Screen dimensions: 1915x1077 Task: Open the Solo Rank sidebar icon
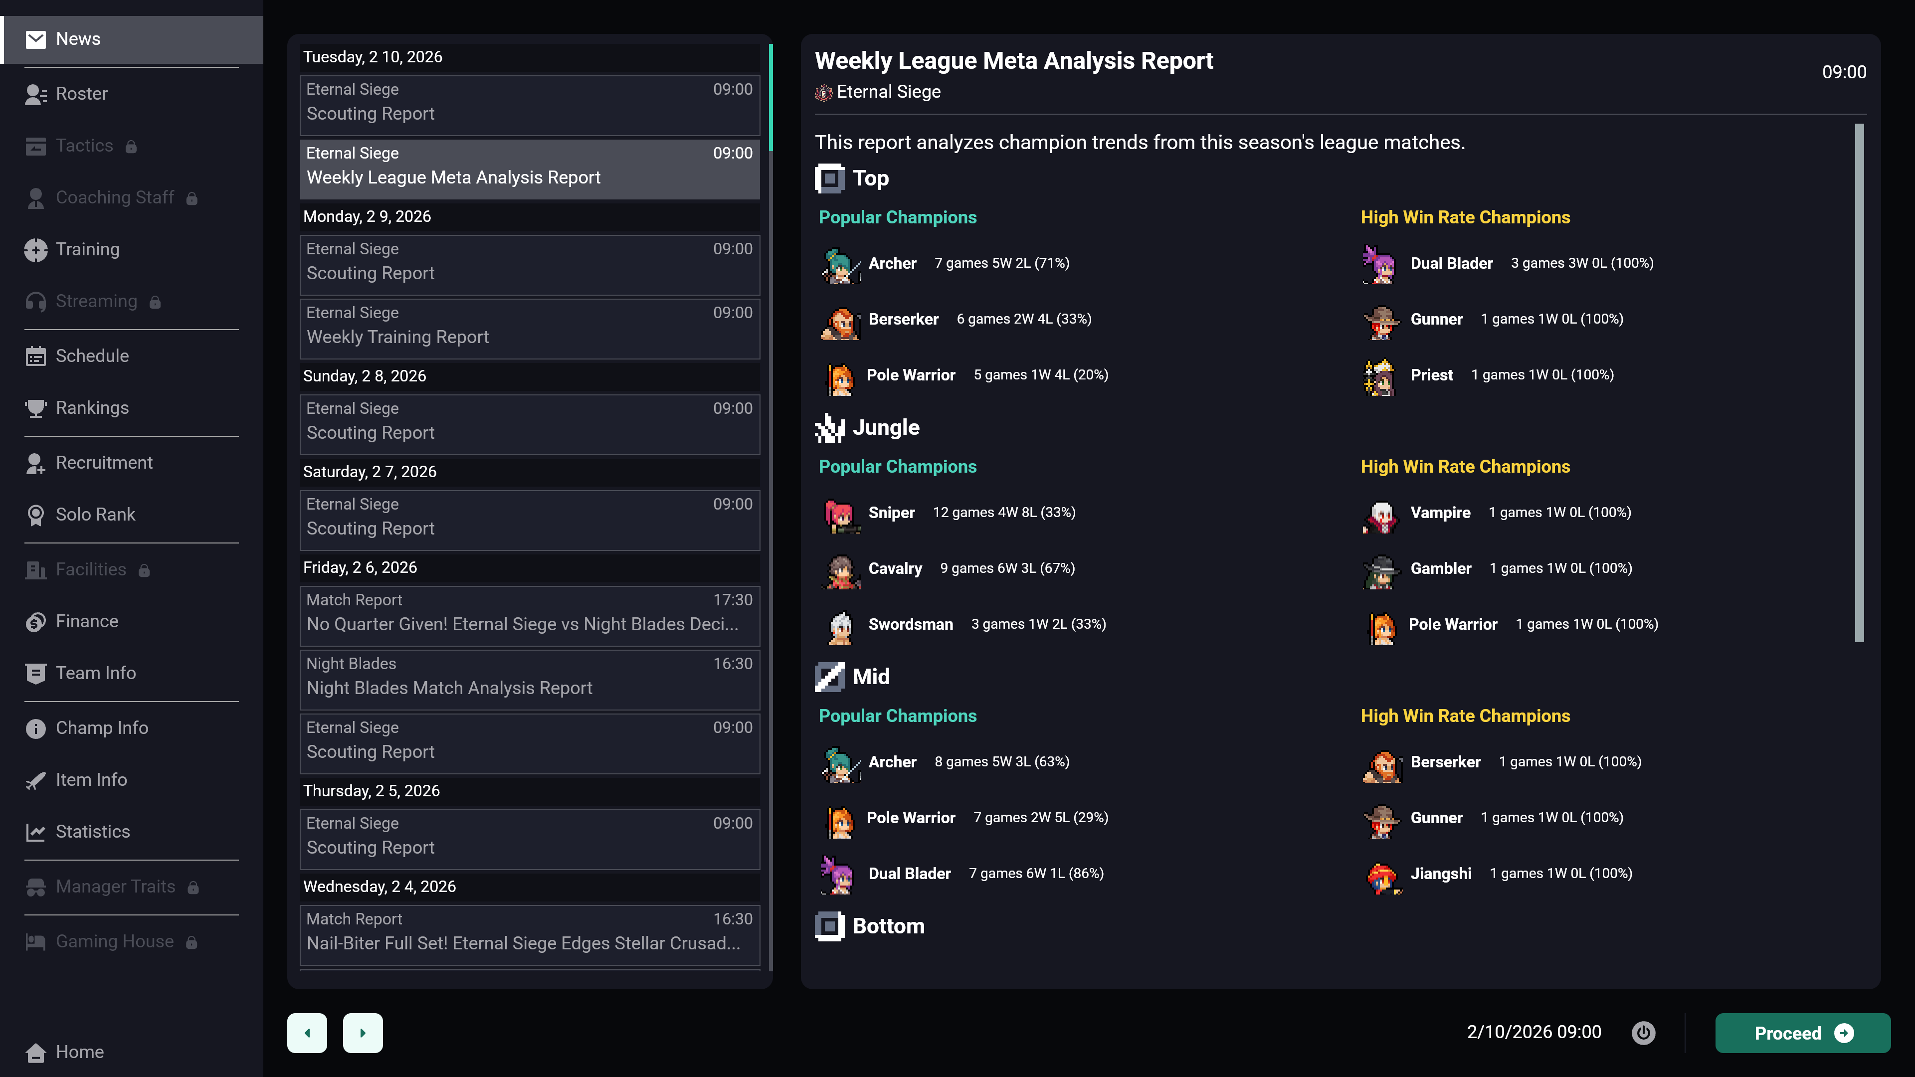coord(36,515)
